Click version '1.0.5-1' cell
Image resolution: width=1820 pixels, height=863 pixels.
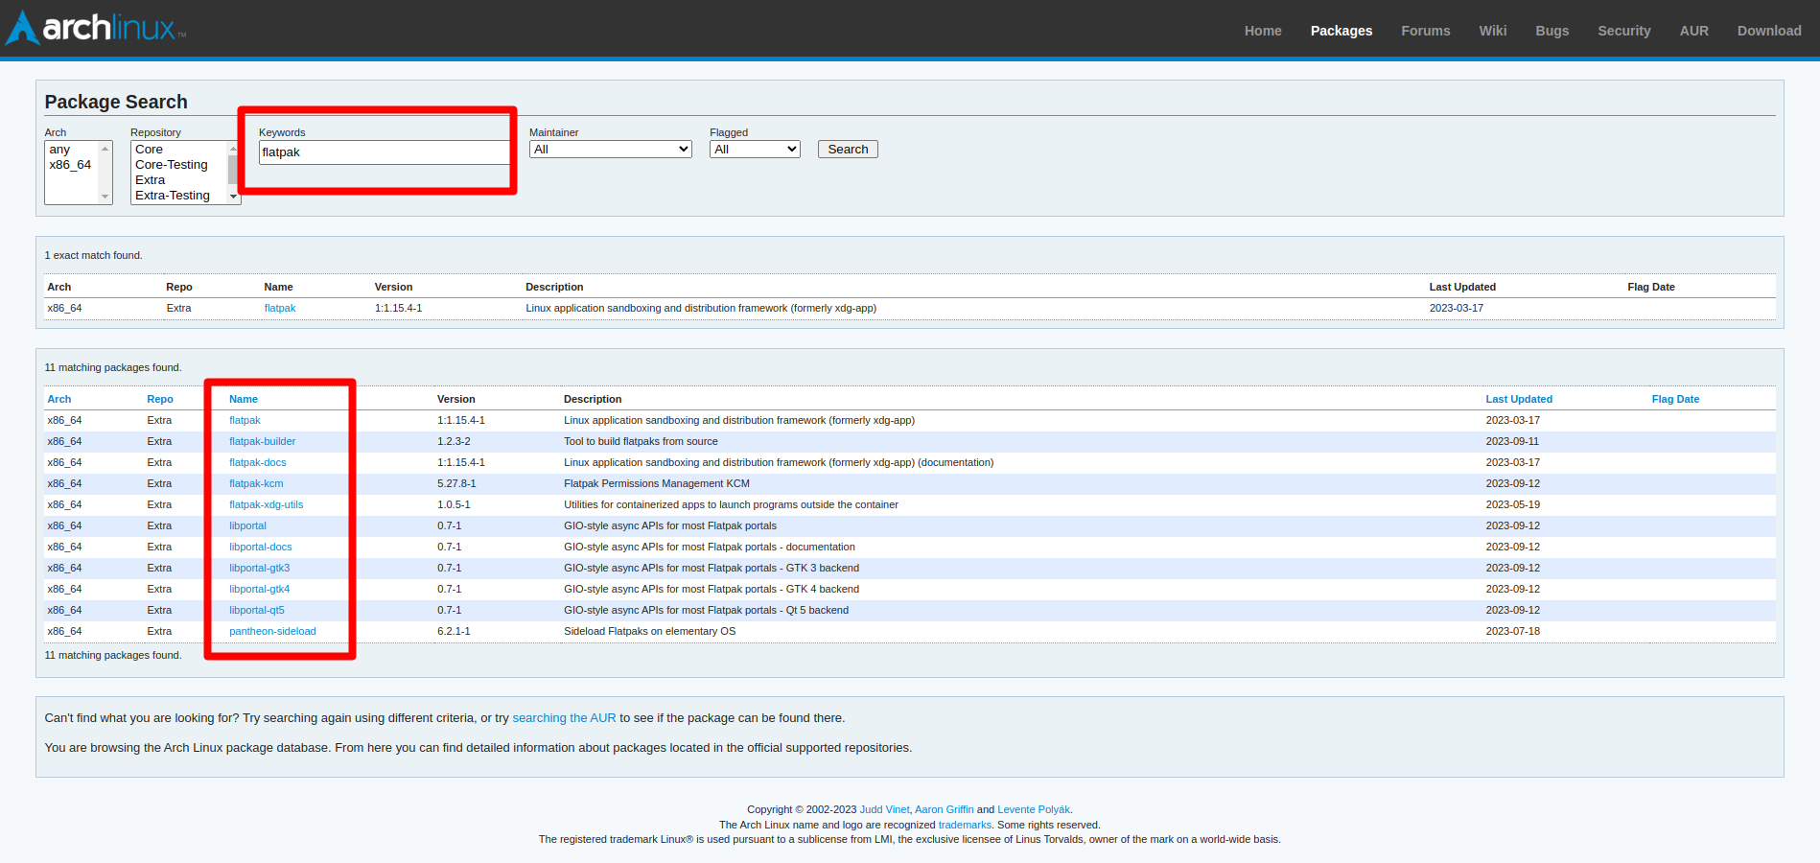tap(454, 505)
